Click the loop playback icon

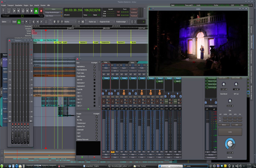click(23, 11)
